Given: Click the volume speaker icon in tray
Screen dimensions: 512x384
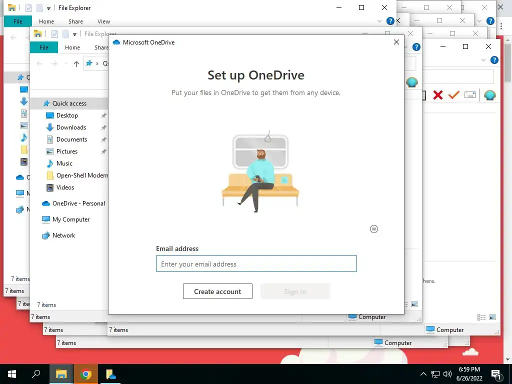Looking at the screenshot, I should 447,374.
